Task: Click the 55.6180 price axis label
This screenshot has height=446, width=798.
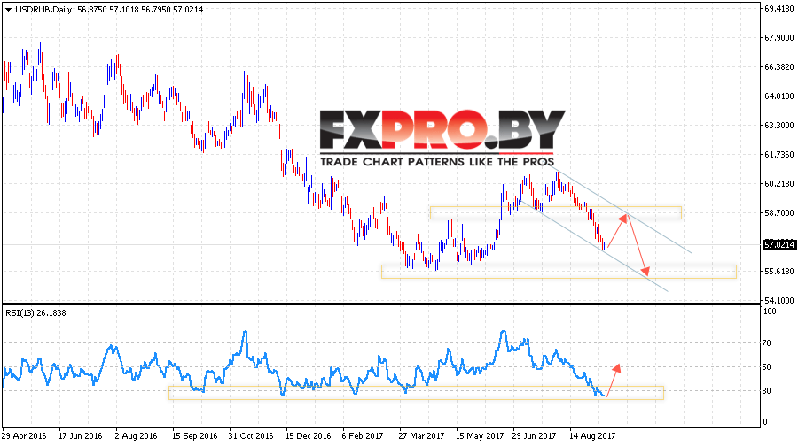Action: point(779,272)
